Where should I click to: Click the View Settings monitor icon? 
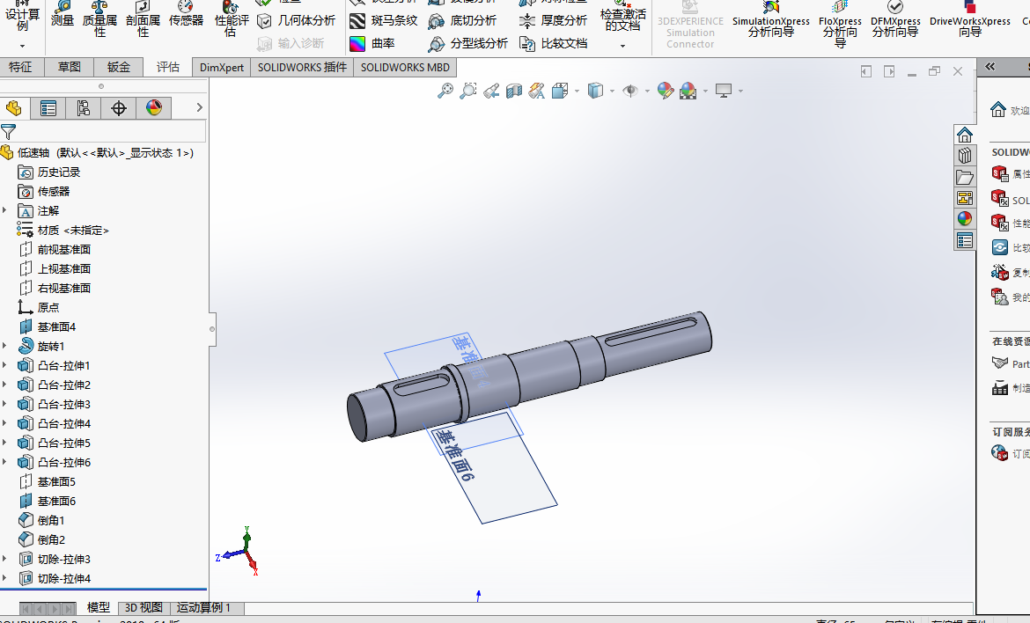pyautogui.click(x=724, y=91)
